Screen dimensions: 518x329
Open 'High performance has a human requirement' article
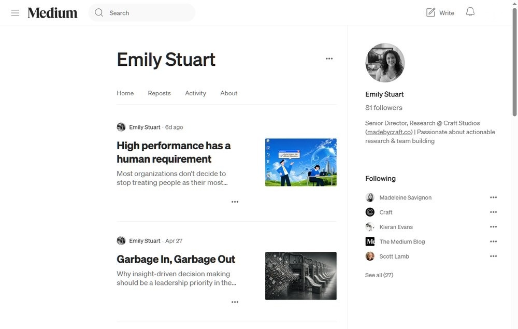(x=174, y=152)
